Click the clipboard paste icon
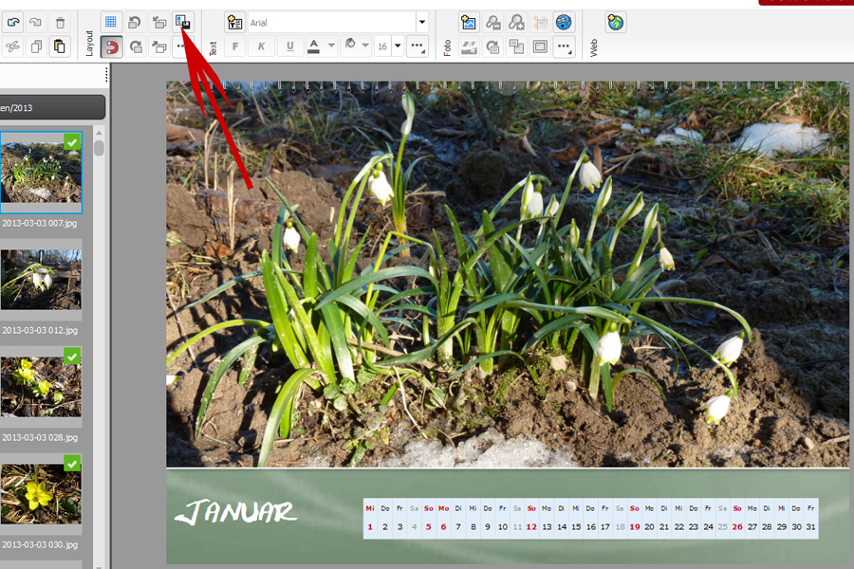This screenshot has height=569, width=854. pyautogui.click(x=60, y=46)
